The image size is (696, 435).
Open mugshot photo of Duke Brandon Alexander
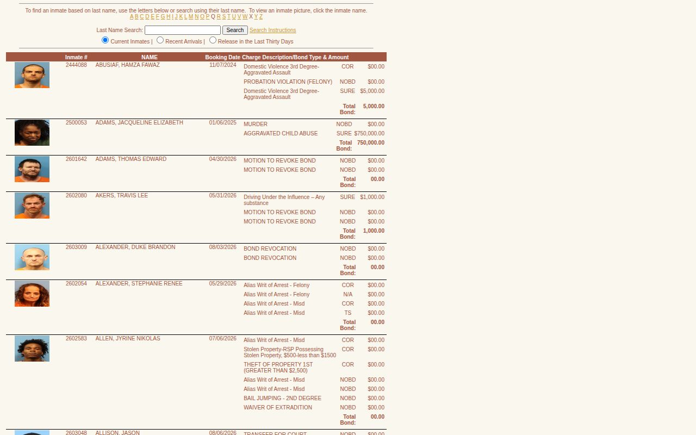32,257
